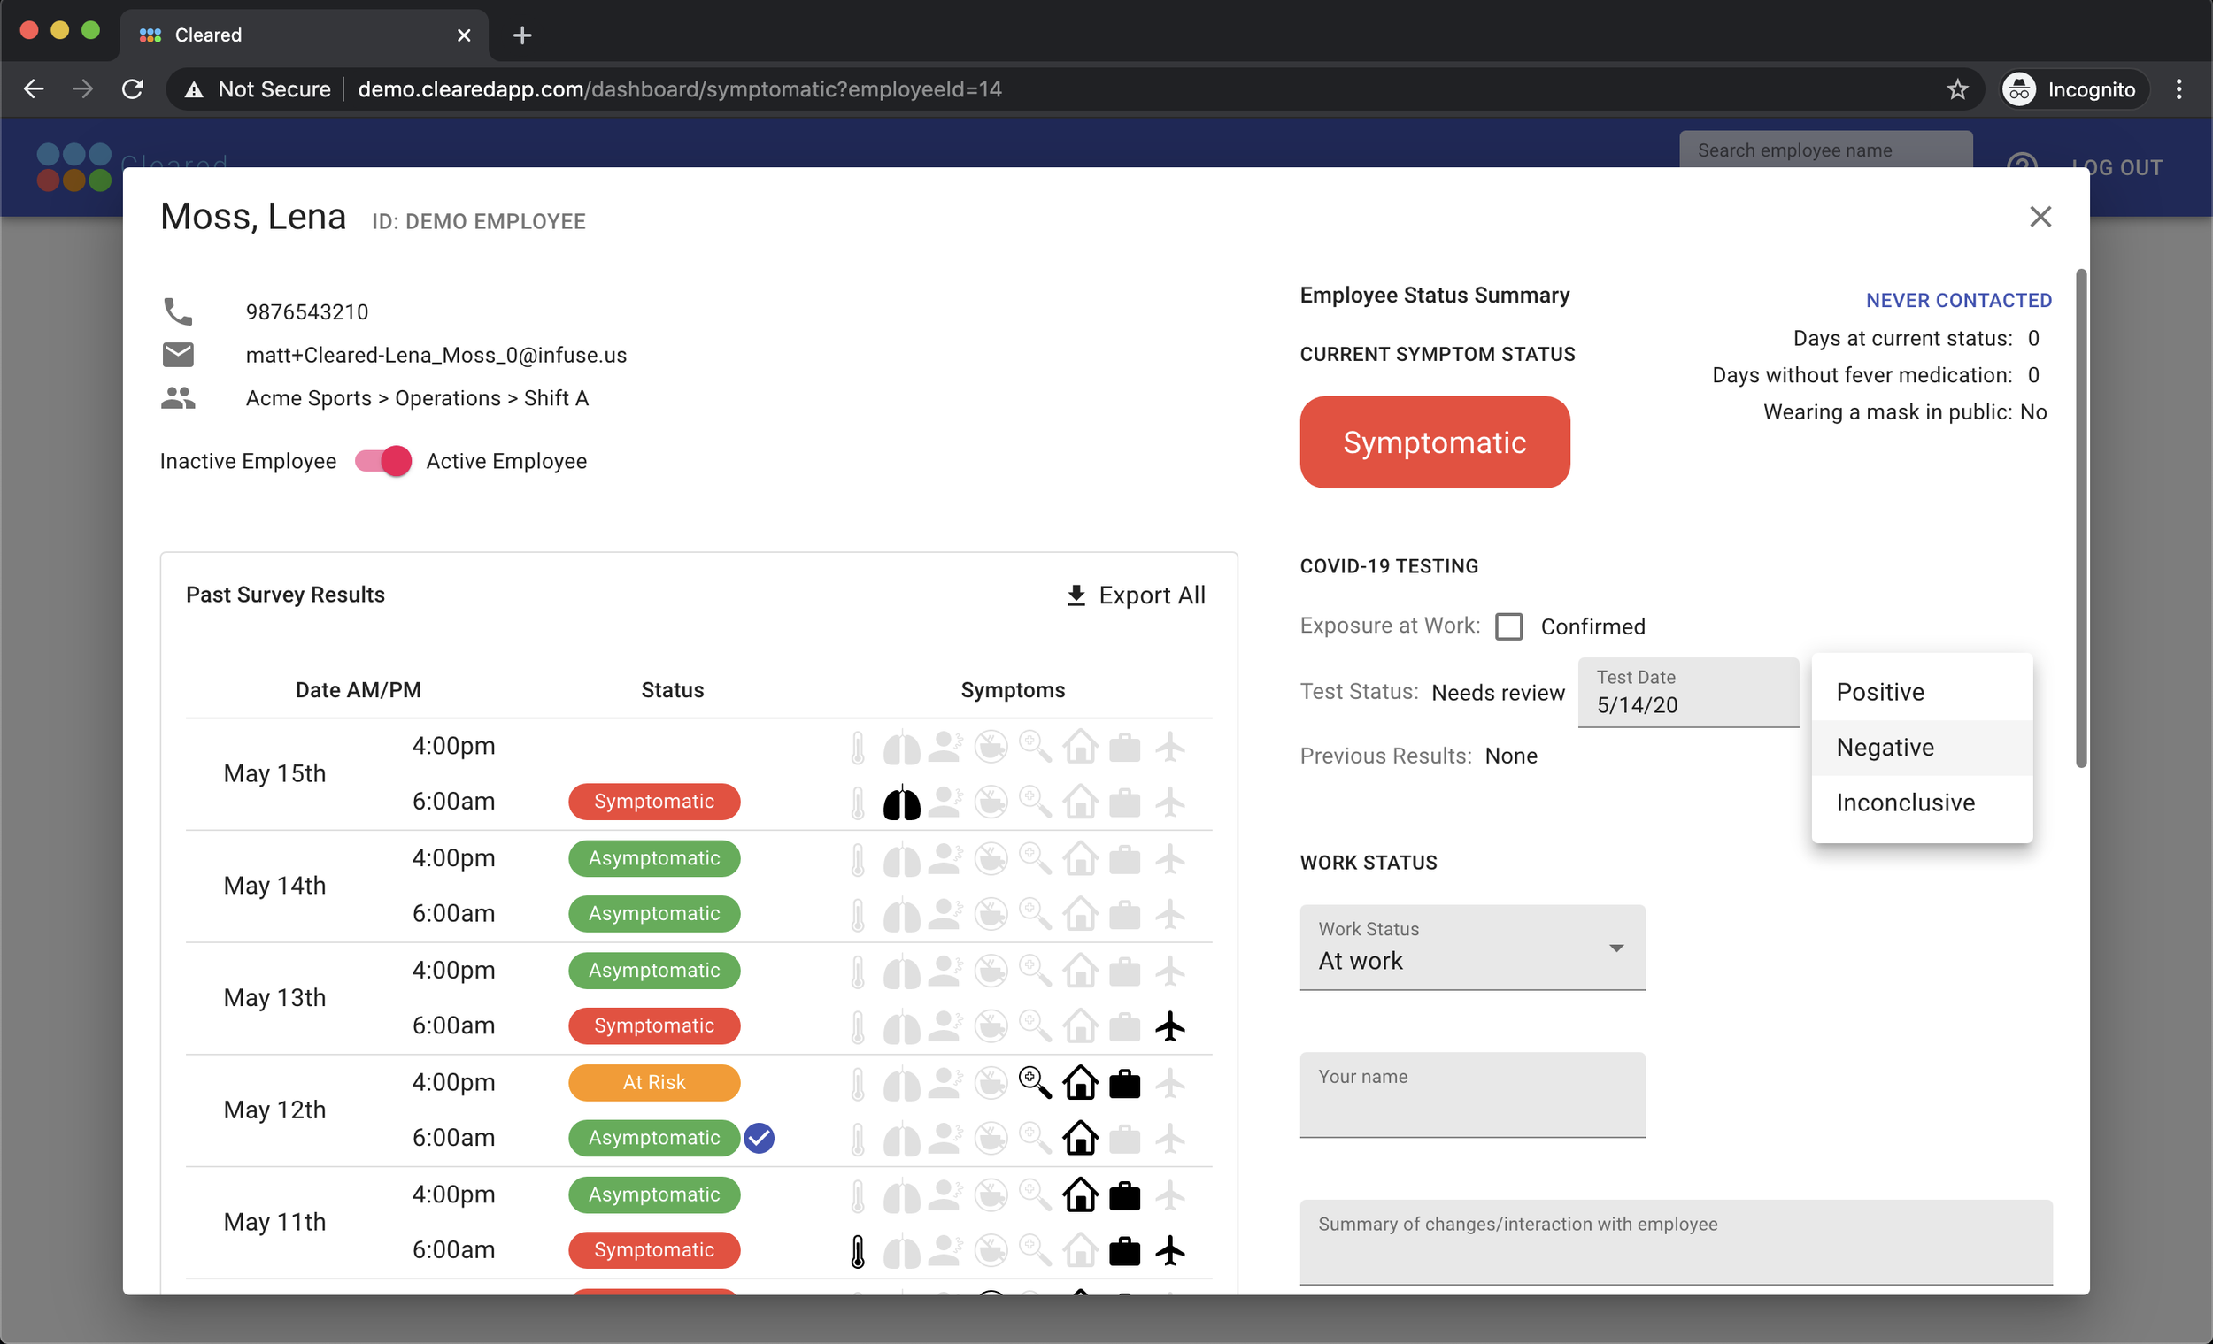Click the Your name input field

coord(1471,1095)
